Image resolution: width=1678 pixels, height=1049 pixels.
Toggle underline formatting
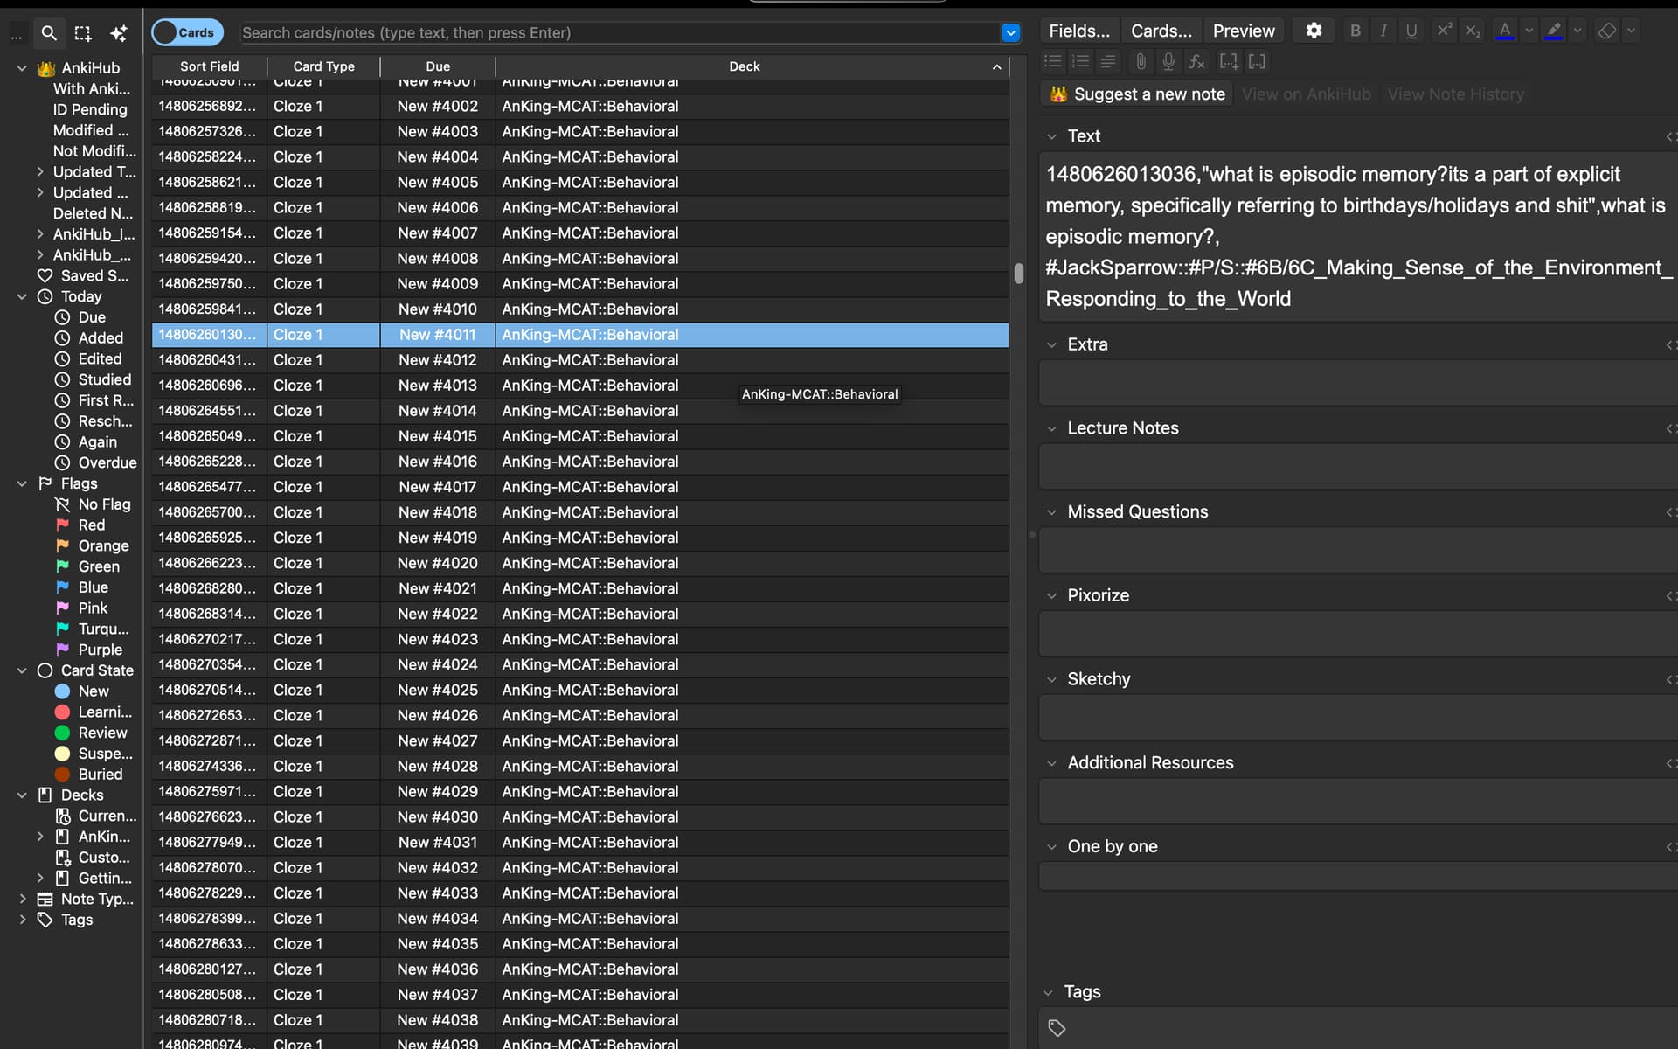pyautogui.click(x=1411, y=31)
